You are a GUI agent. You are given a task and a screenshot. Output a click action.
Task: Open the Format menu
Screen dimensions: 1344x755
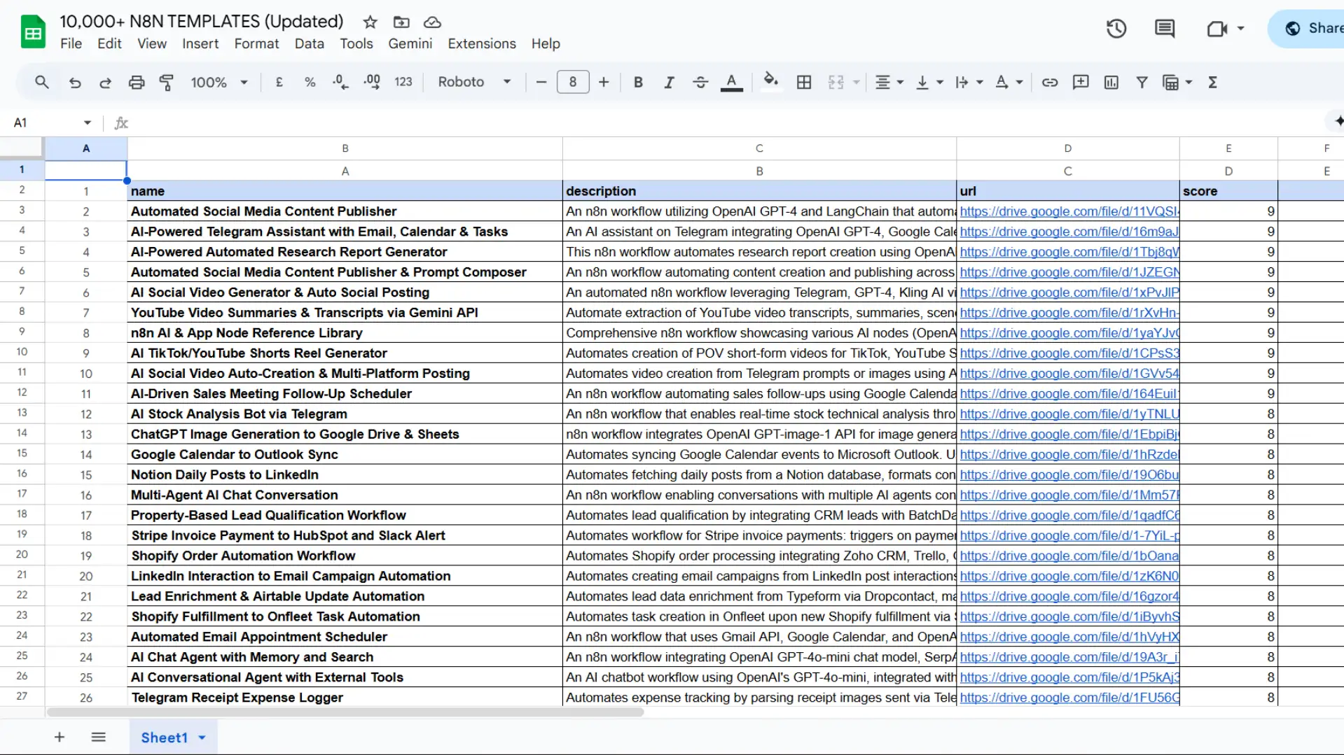(x=256, y=43)
